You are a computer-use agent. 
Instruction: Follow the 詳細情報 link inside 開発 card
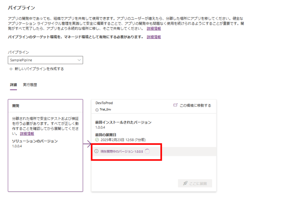(x=27, y=134)
